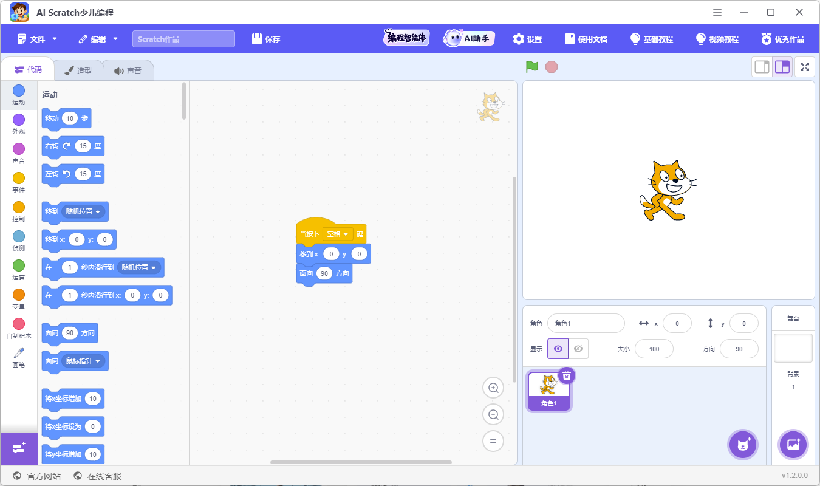Click the workspace horizontal scrollbar
This screenshot has width=820, height=486.
pos(361,462)
